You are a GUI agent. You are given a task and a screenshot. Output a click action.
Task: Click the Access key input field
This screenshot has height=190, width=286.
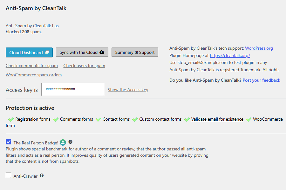pos(73,89)
